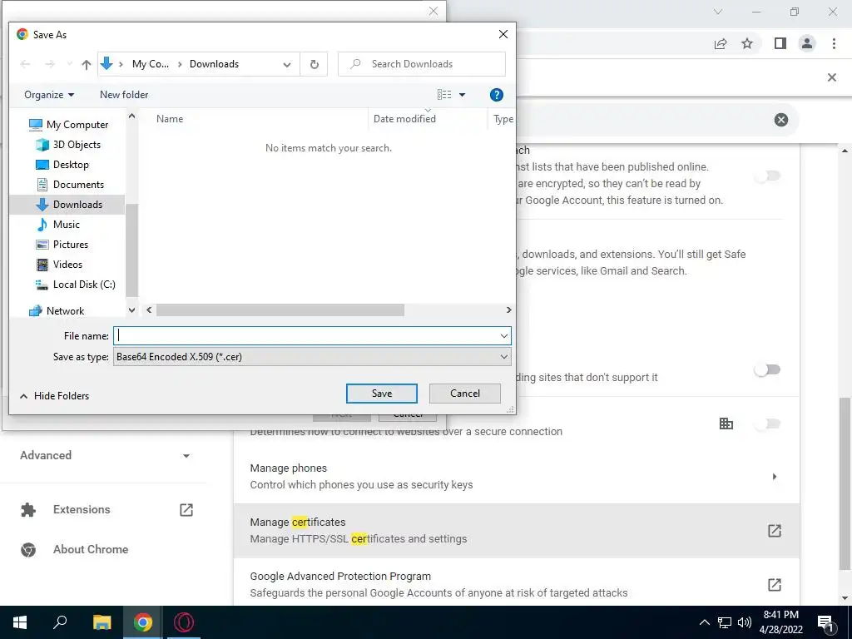Open the recent locations dropdown arrow
The width and height of the screenshot is (852, 639).
(x=70, y=64)
